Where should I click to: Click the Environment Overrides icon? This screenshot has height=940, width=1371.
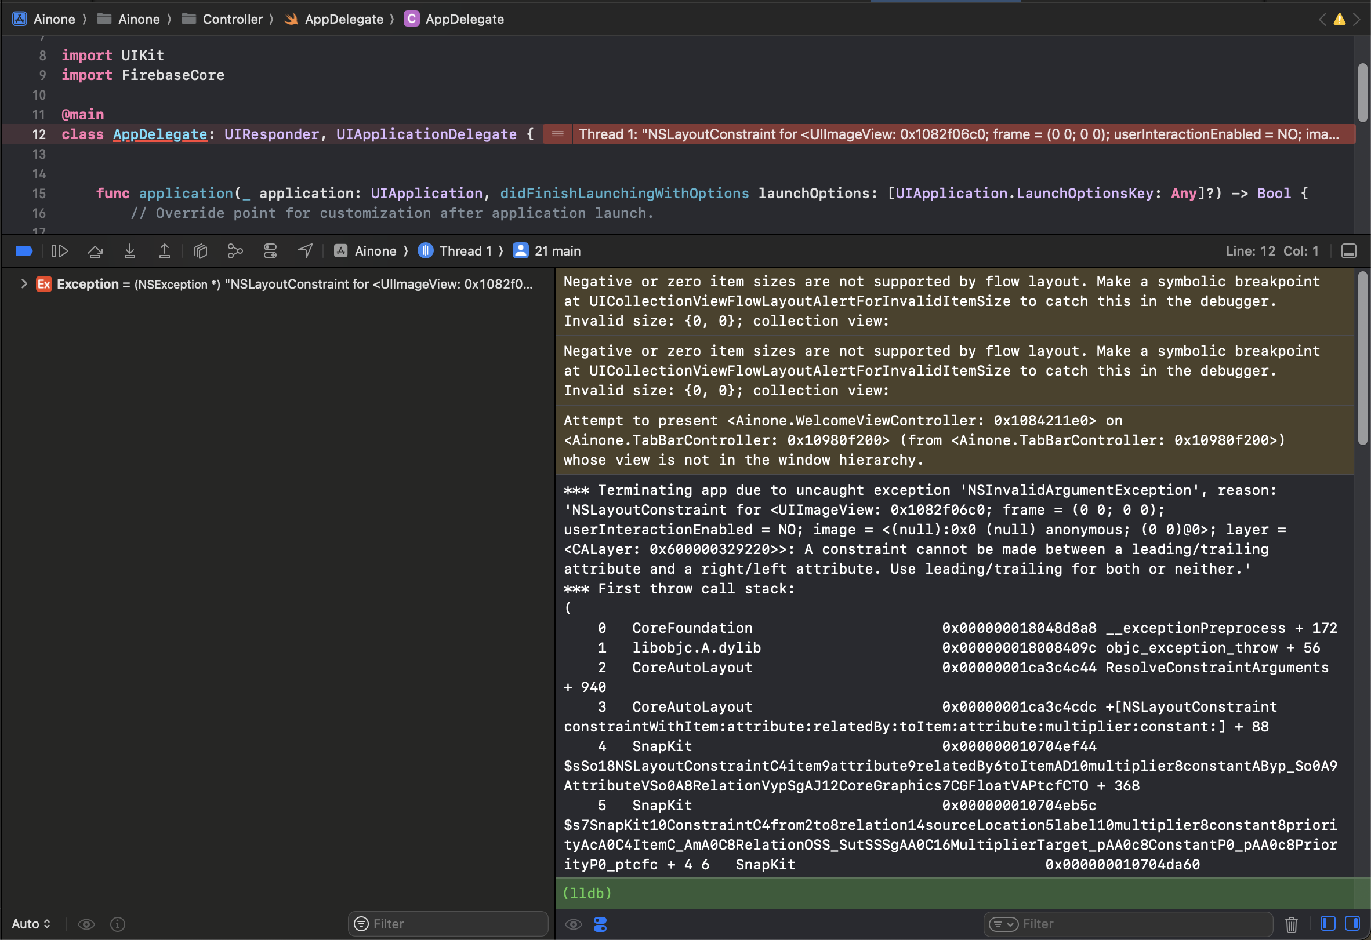[x=270, y=250]
